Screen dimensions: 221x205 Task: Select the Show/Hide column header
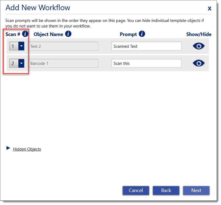tap(199, 34)
